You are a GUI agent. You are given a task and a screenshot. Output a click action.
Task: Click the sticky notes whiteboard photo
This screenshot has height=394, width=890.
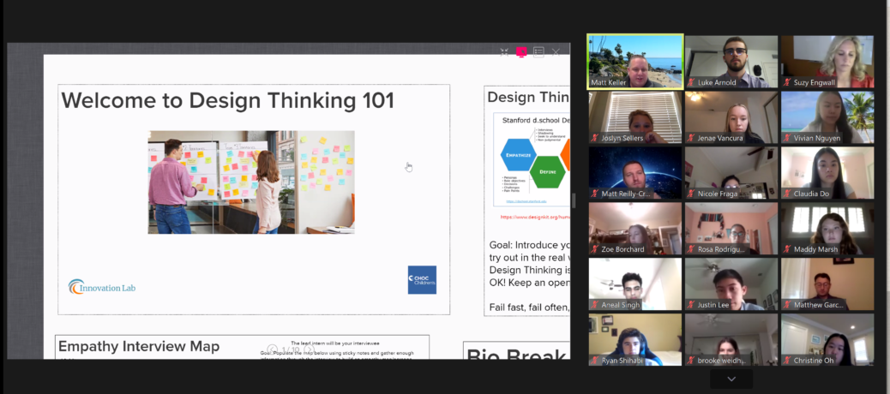pyautogui.click(x=251, y=182)
